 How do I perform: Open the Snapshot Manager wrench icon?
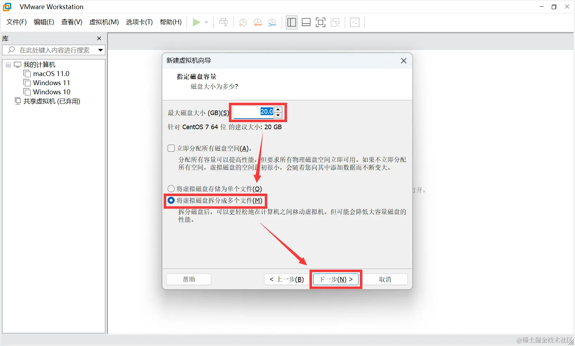click(272, 23)
